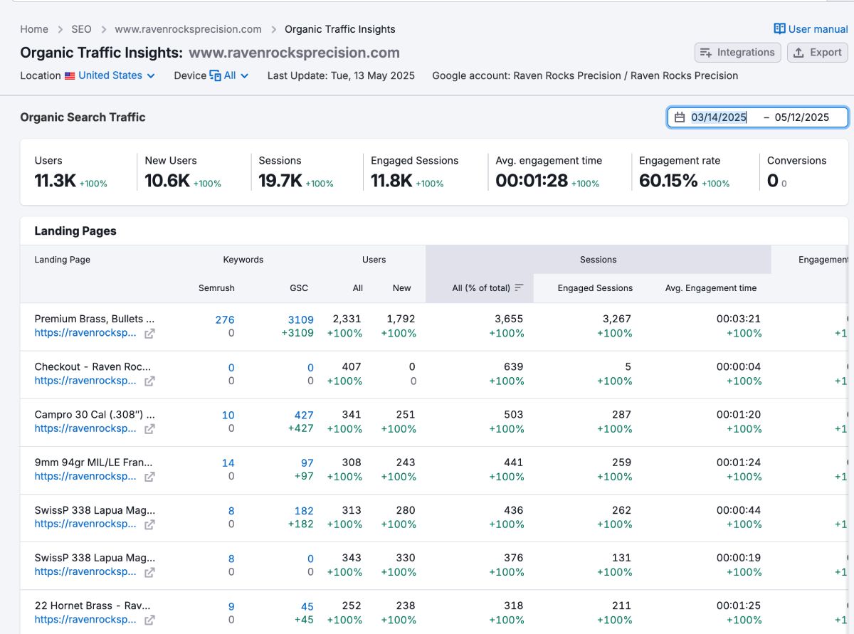The height and width of the screenshot is (634, 854).
Task: Open Semrush keywords count 14
Action: click(228, 463)
